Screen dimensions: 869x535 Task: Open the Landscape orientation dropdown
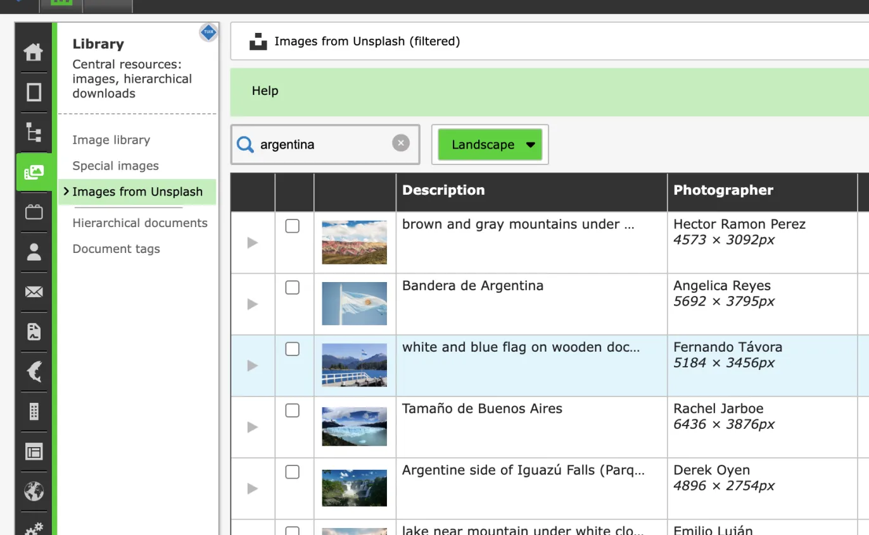[x=490, y=145]
